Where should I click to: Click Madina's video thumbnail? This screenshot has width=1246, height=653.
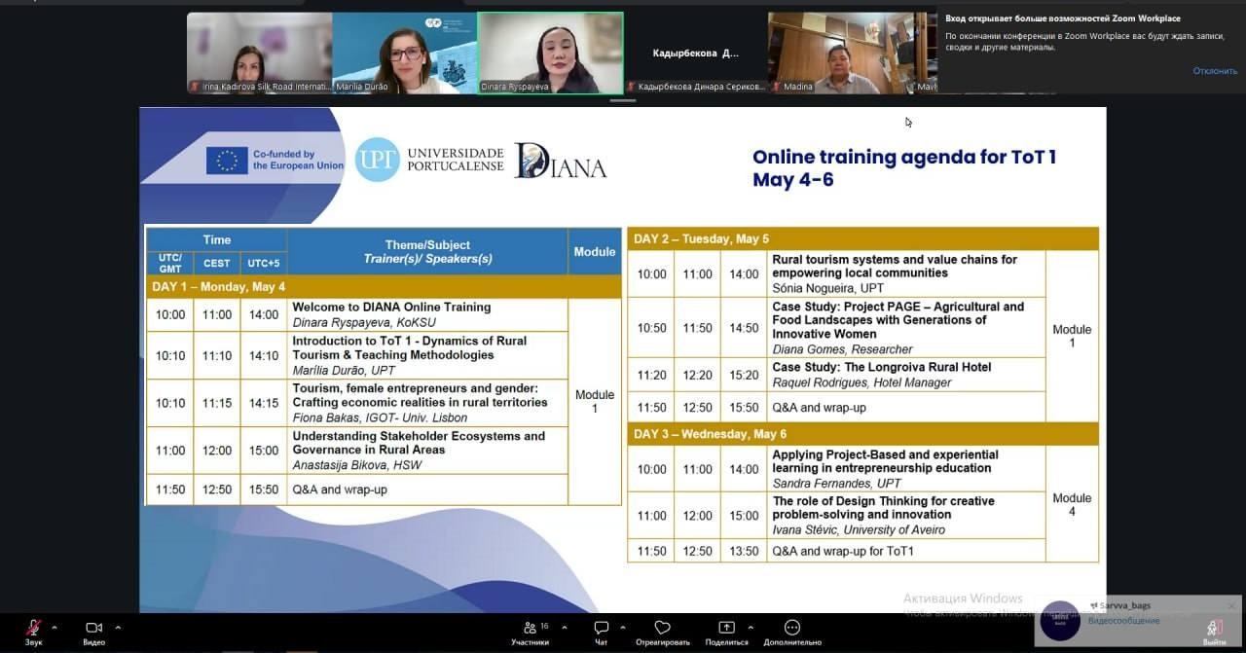tap(841, 53)
